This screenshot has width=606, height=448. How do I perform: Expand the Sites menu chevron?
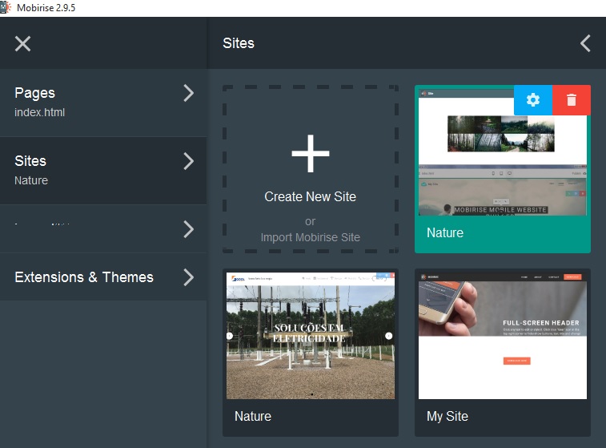[188, 161]
